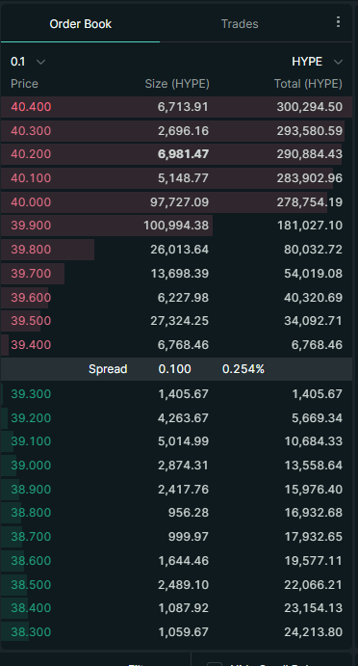Click the 5,669.34 total value
Viewport: 358px width, 666px height.
pyautogui.click(x=317, y=418)
